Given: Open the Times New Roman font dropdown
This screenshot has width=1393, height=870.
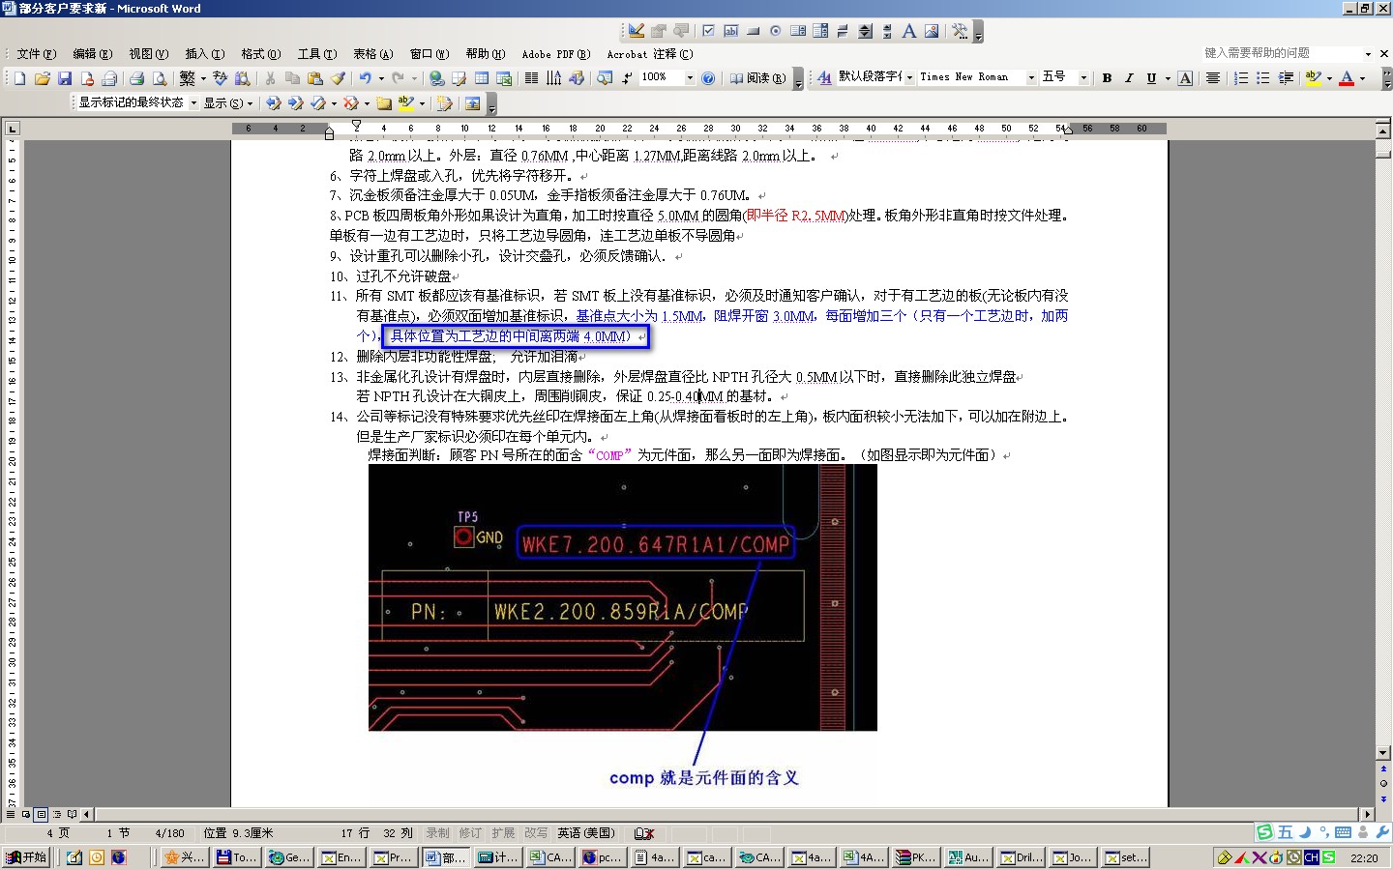Looking at the screenshot, I should pos(1031,77).
